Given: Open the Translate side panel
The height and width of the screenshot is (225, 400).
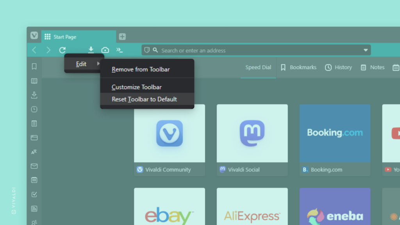Looking at the screenshot, I should click(x=34, y=152).
